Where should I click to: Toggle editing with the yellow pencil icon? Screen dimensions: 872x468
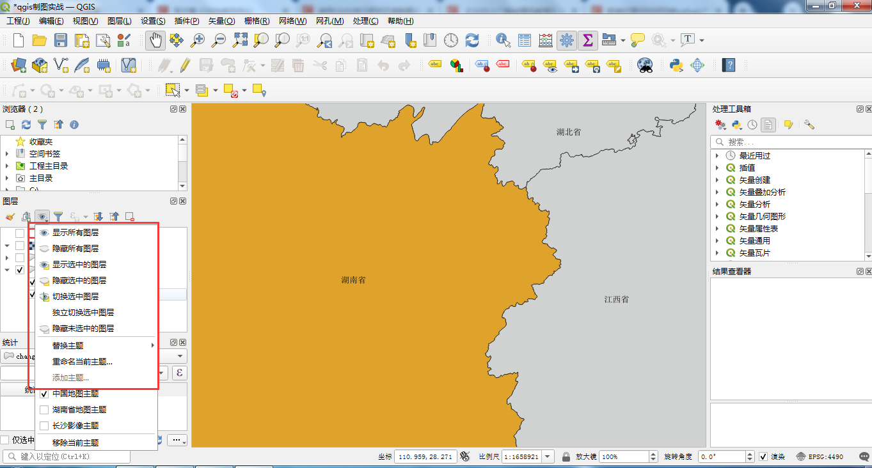[185, 65]
